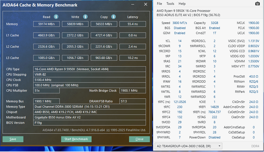Click the tRFC (ns) value 121.0526
The width and height of the screenshot is (264, 152).
click(180, 102)
